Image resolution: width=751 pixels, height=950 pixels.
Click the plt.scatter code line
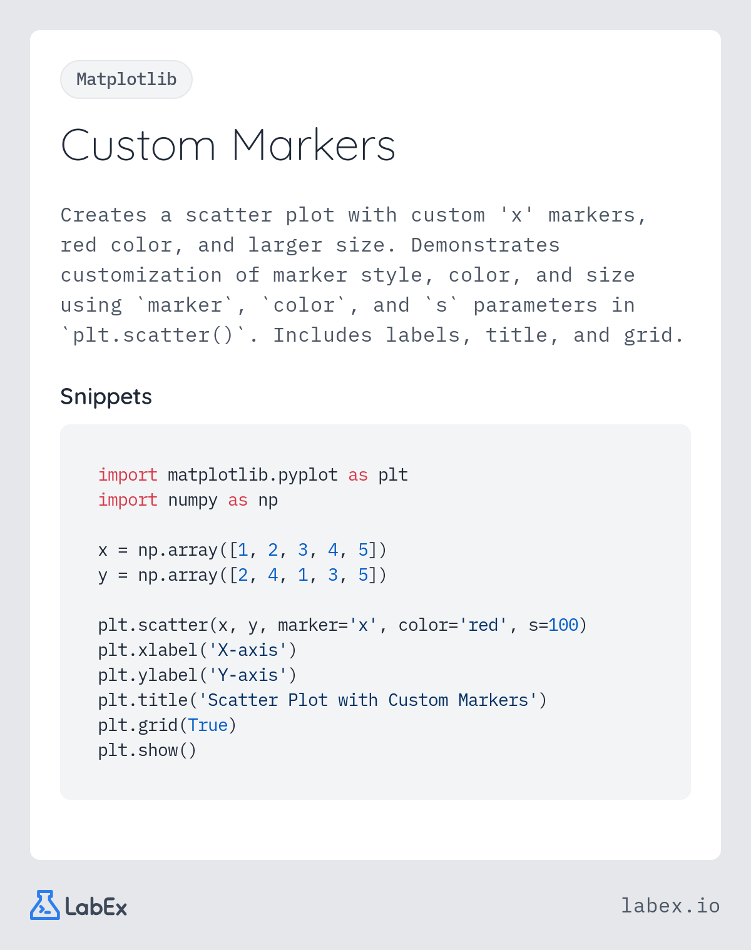(x=342, y=625)
